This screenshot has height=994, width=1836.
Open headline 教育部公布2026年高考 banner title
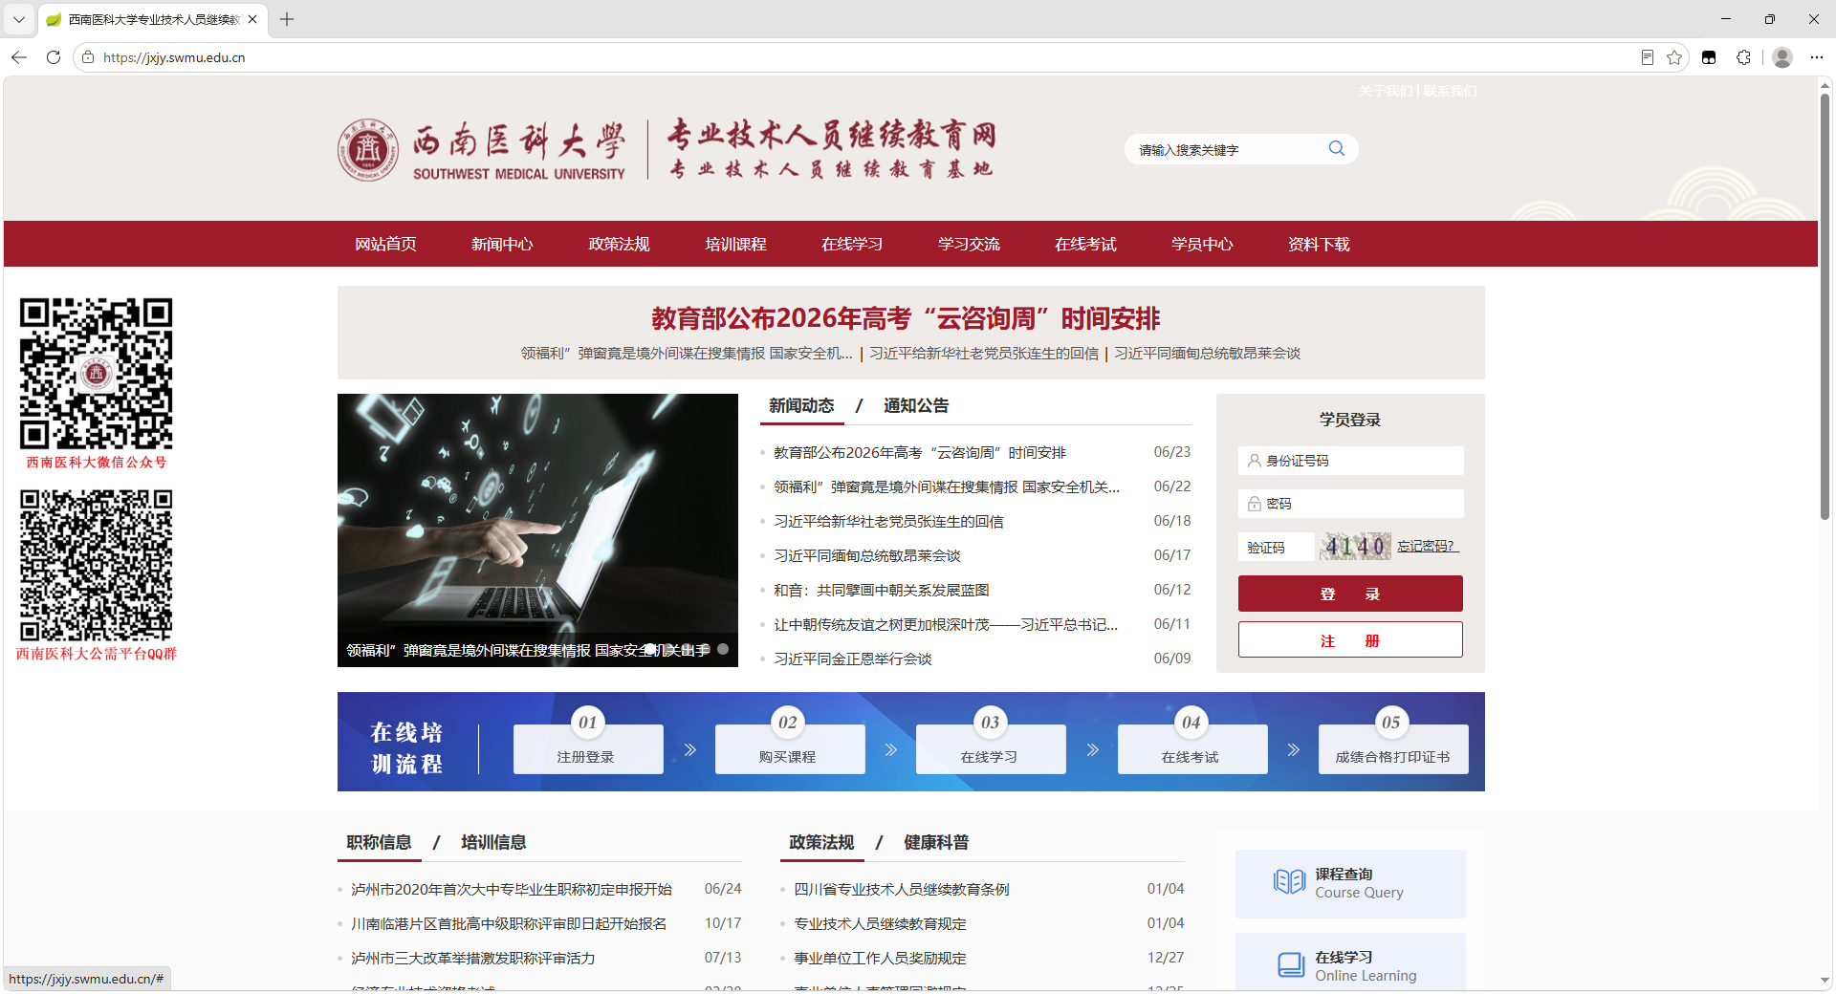pos(906,318)
